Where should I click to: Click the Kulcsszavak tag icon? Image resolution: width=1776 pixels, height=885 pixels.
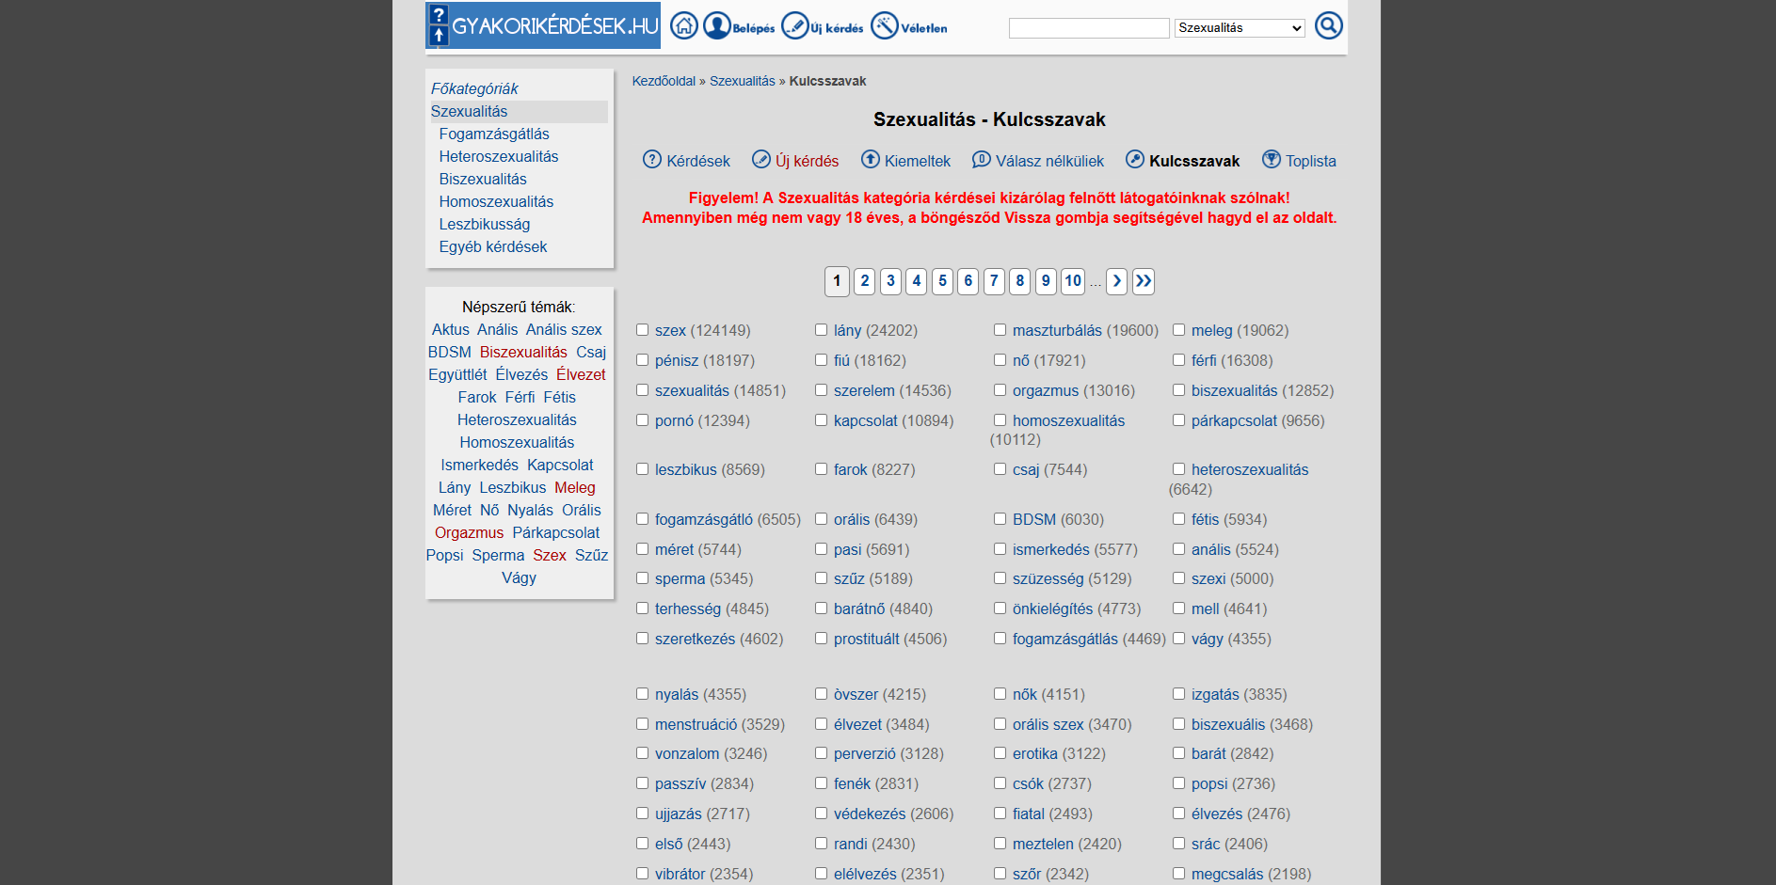click(1135, 160)
